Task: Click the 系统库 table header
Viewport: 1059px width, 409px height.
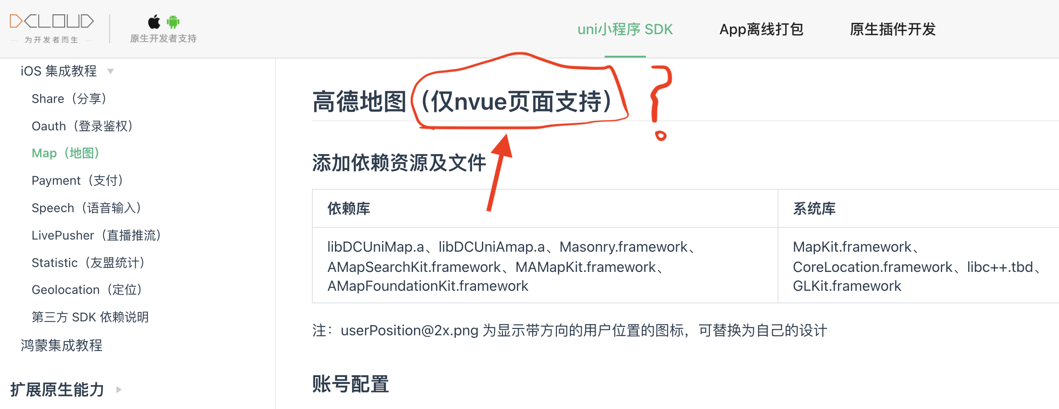Action: [x=814, y=209]
